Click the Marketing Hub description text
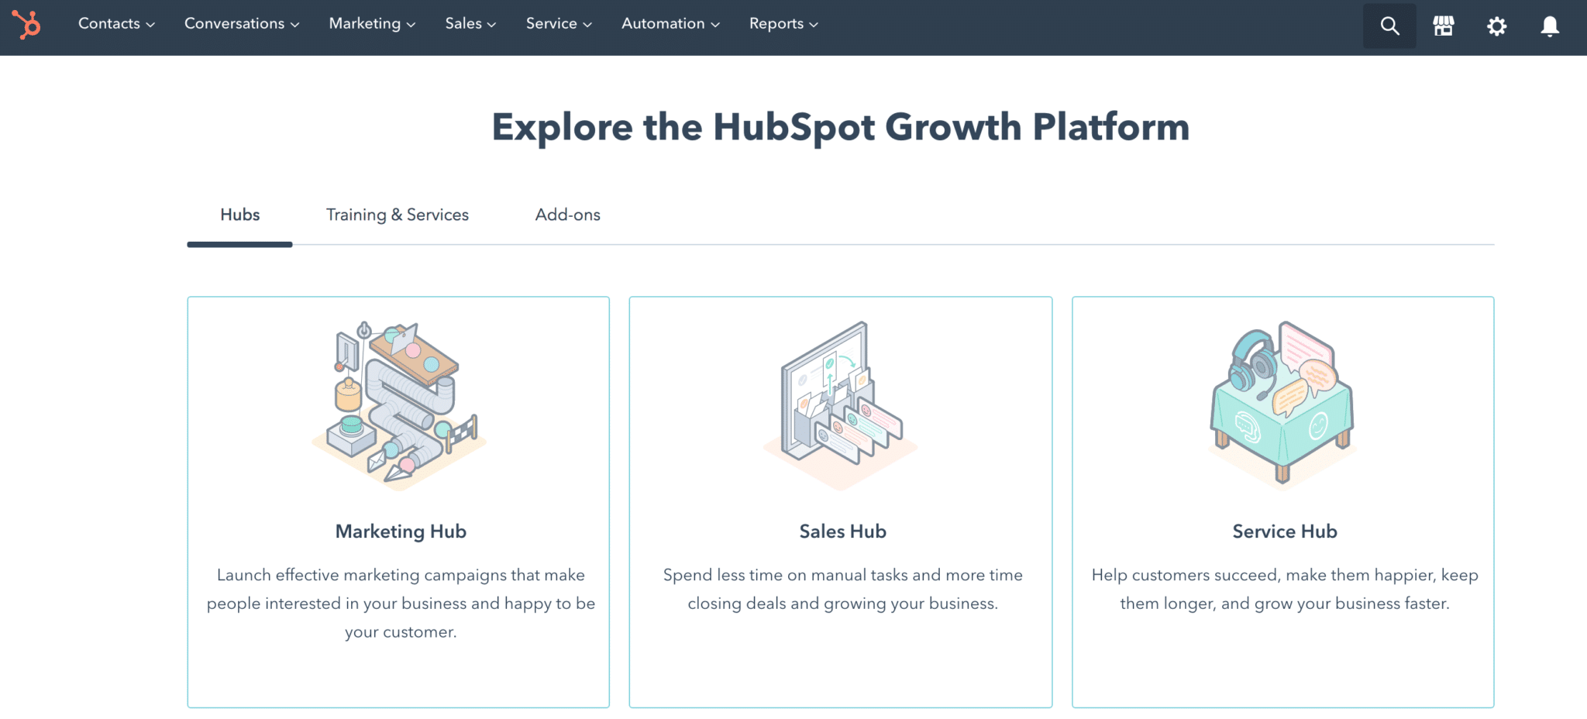This screenshot has width=1587, height=719. click(x=401, y=604)
